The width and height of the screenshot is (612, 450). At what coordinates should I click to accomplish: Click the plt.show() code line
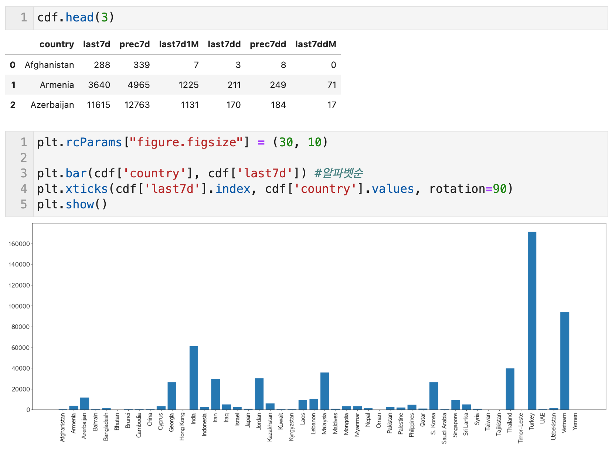[72, 204]
